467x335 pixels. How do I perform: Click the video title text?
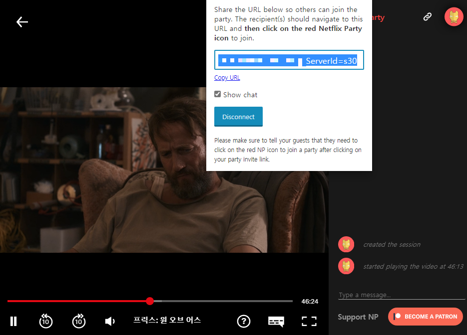coord(167,320)
